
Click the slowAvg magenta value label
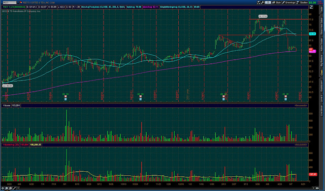151,7
